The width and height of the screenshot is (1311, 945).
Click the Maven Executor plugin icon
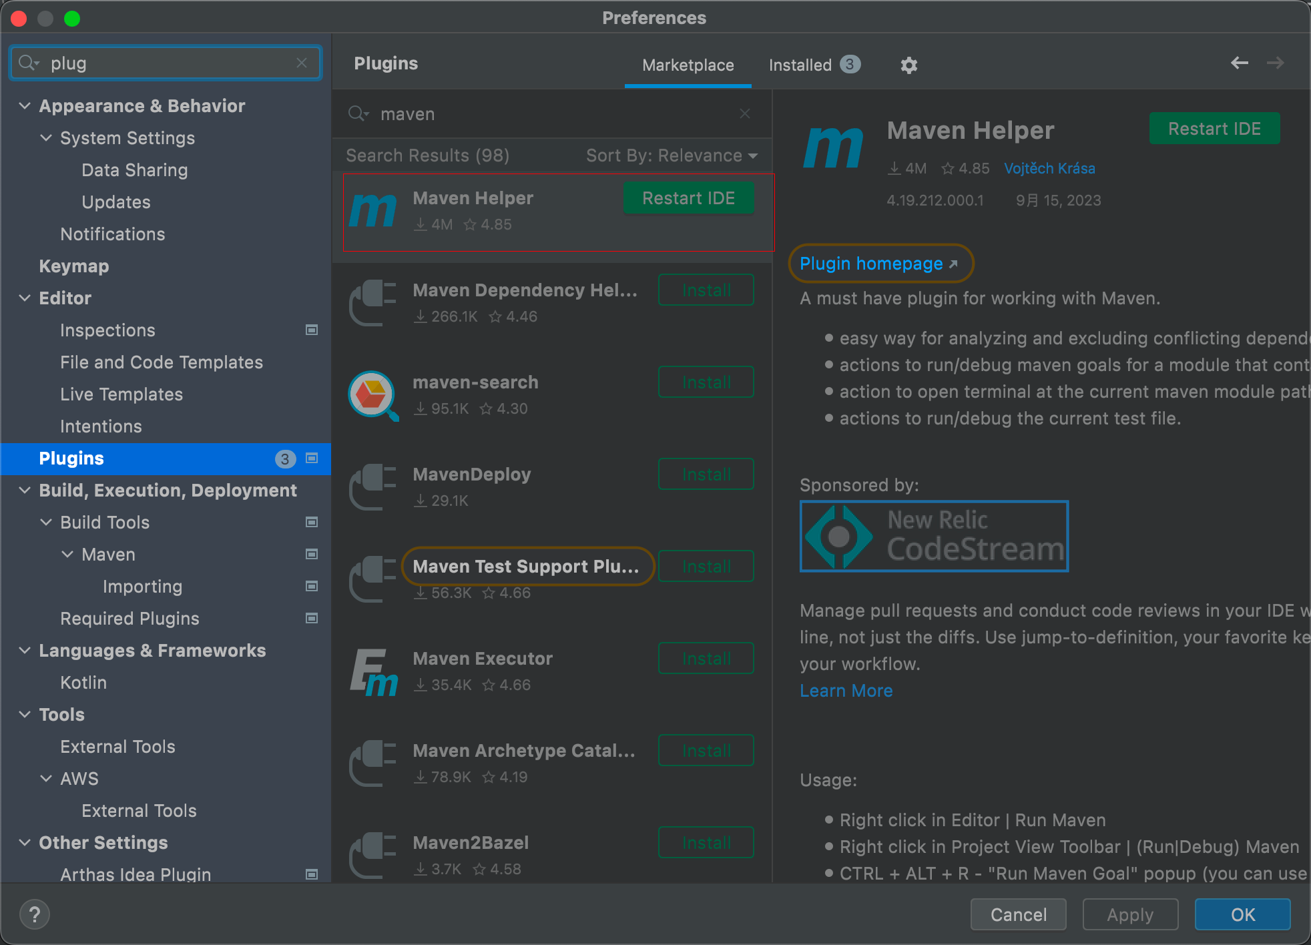pos(372,671)
